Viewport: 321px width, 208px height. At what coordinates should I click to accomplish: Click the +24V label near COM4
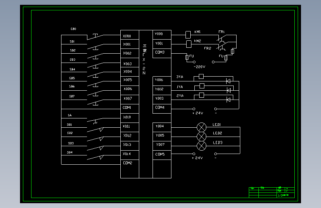198,113
